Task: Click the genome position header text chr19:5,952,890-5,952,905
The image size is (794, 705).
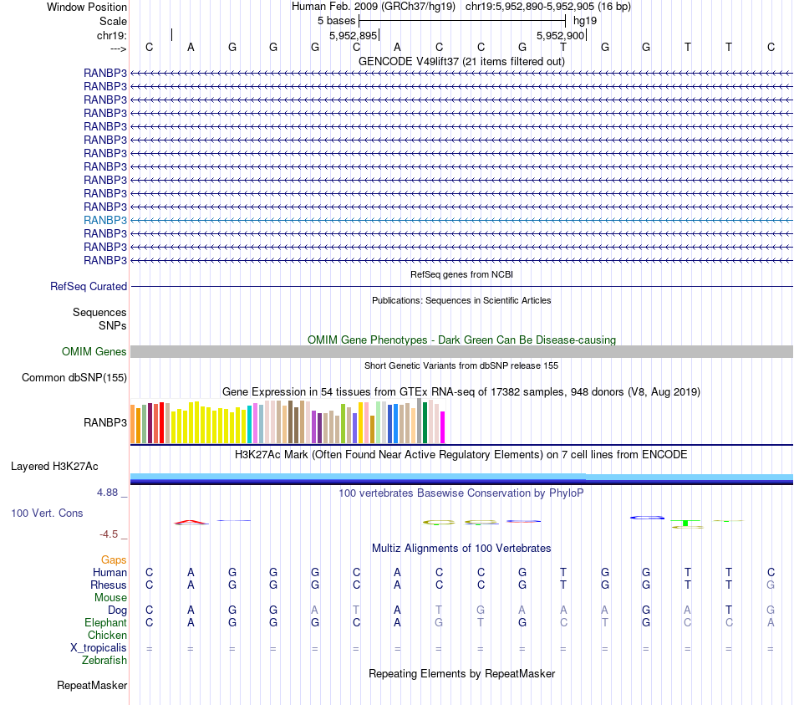Action: point(530,7)
